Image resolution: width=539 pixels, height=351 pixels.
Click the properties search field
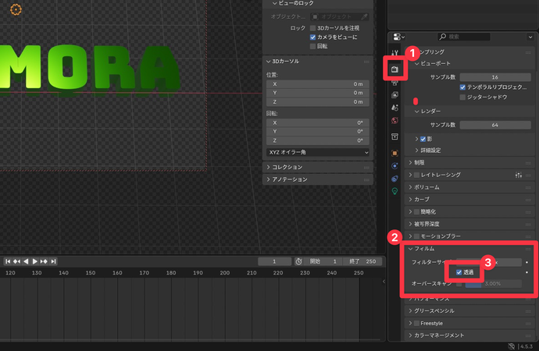(469, 37)
